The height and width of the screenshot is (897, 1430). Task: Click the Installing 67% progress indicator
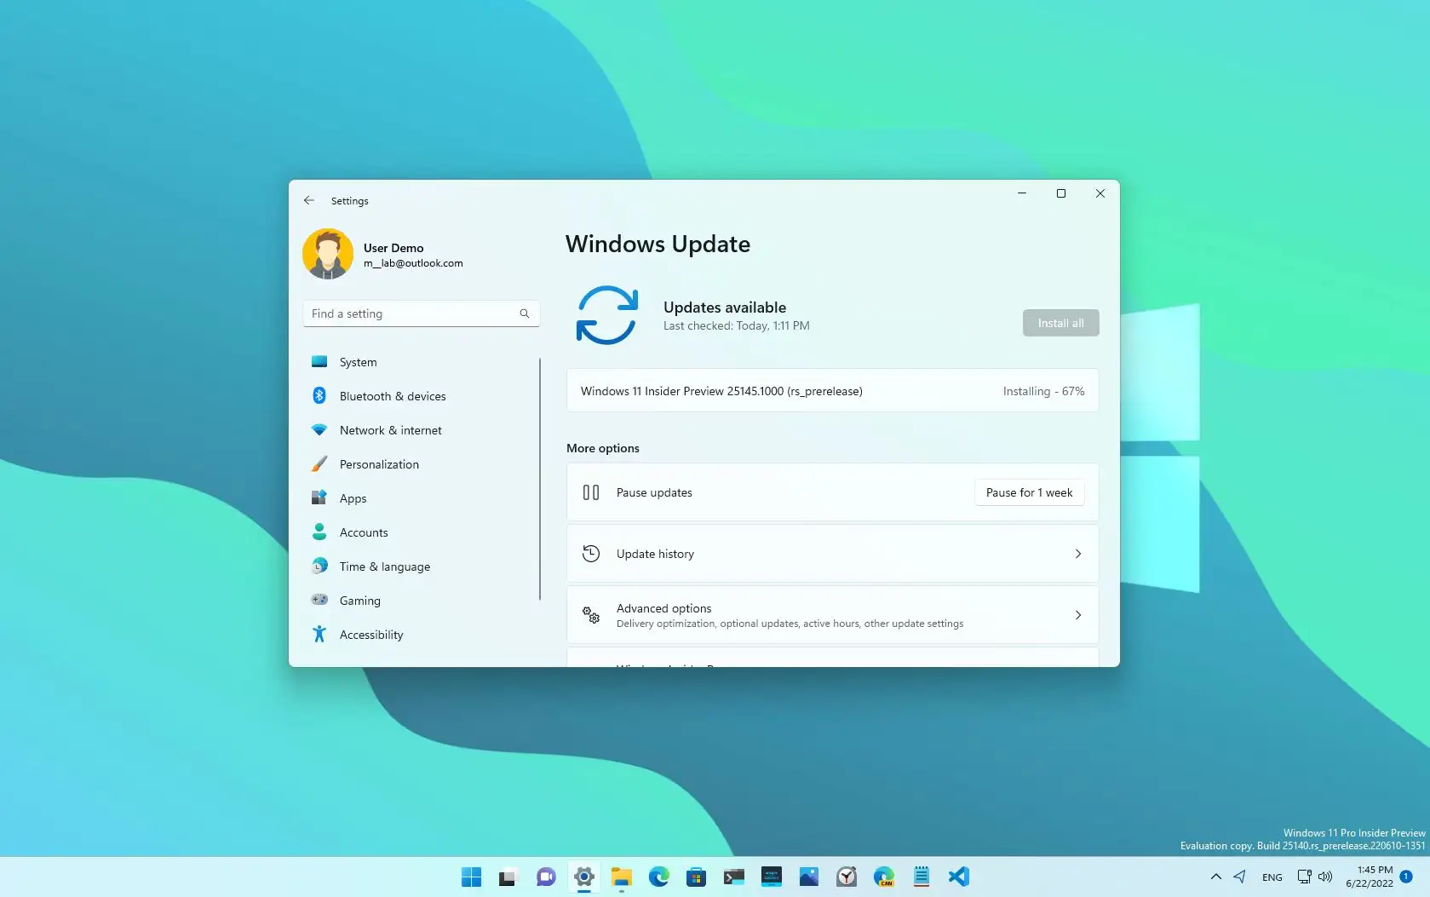(1042, 390)
